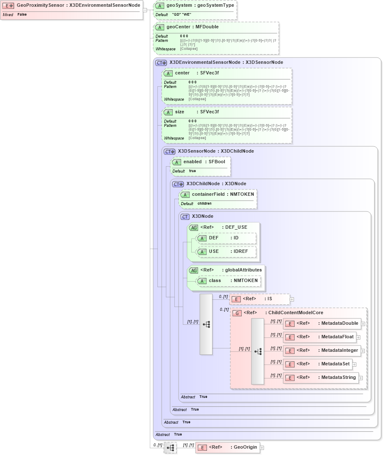Click the A icon next to center attribute
Screen dimensions: 383x455
coord(168,74)
